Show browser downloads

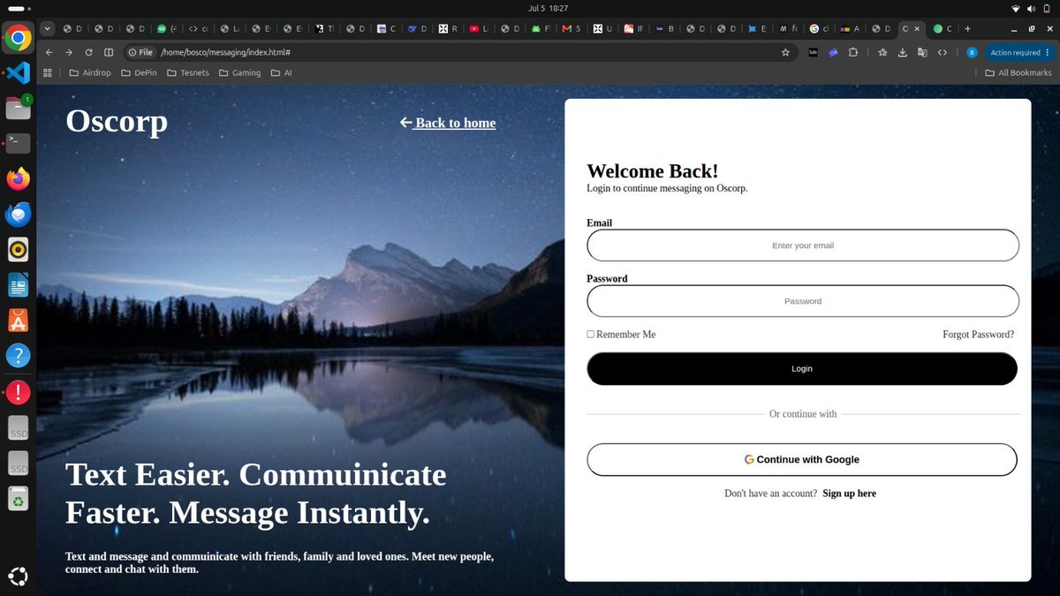[902, 52]
